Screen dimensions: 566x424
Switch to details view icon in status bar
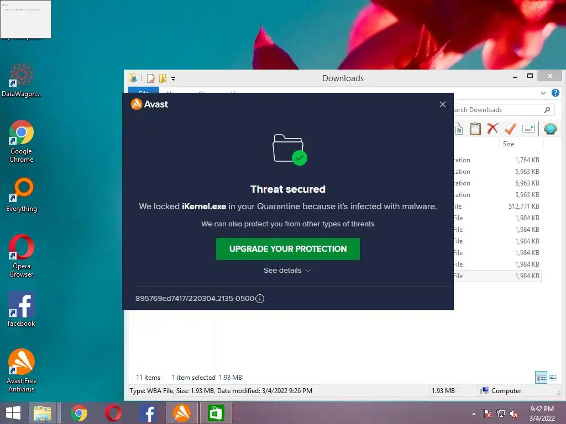[541, 378]
